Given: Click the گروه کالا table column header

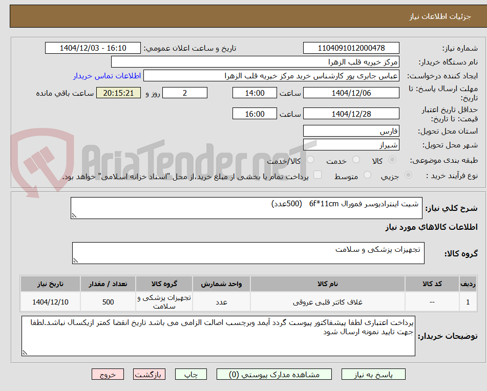Looking at the screenshot, I should 164,284.
